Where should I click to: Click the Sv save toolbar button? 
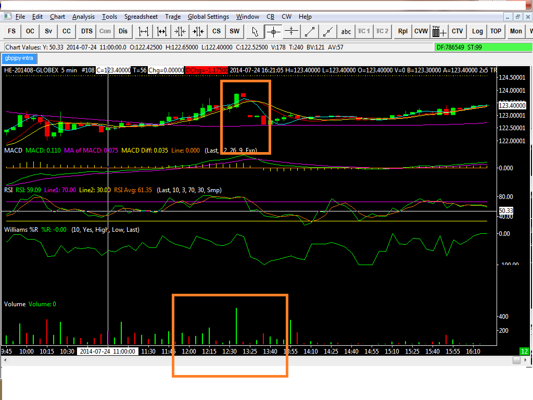[x=48, y=32]
